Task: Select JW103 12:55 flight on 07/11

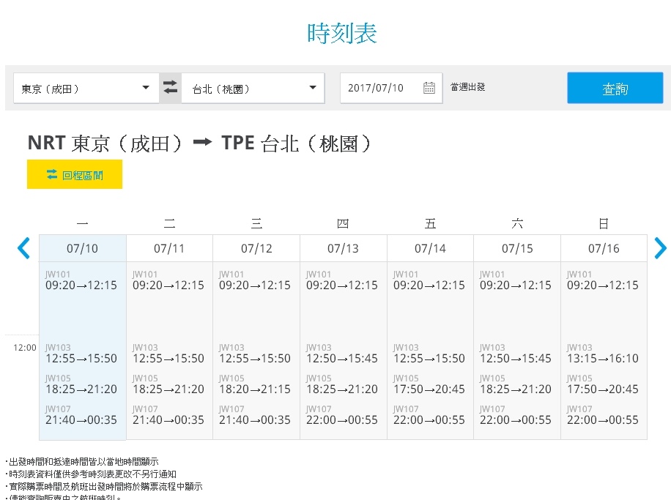Action: coord(168,354)
